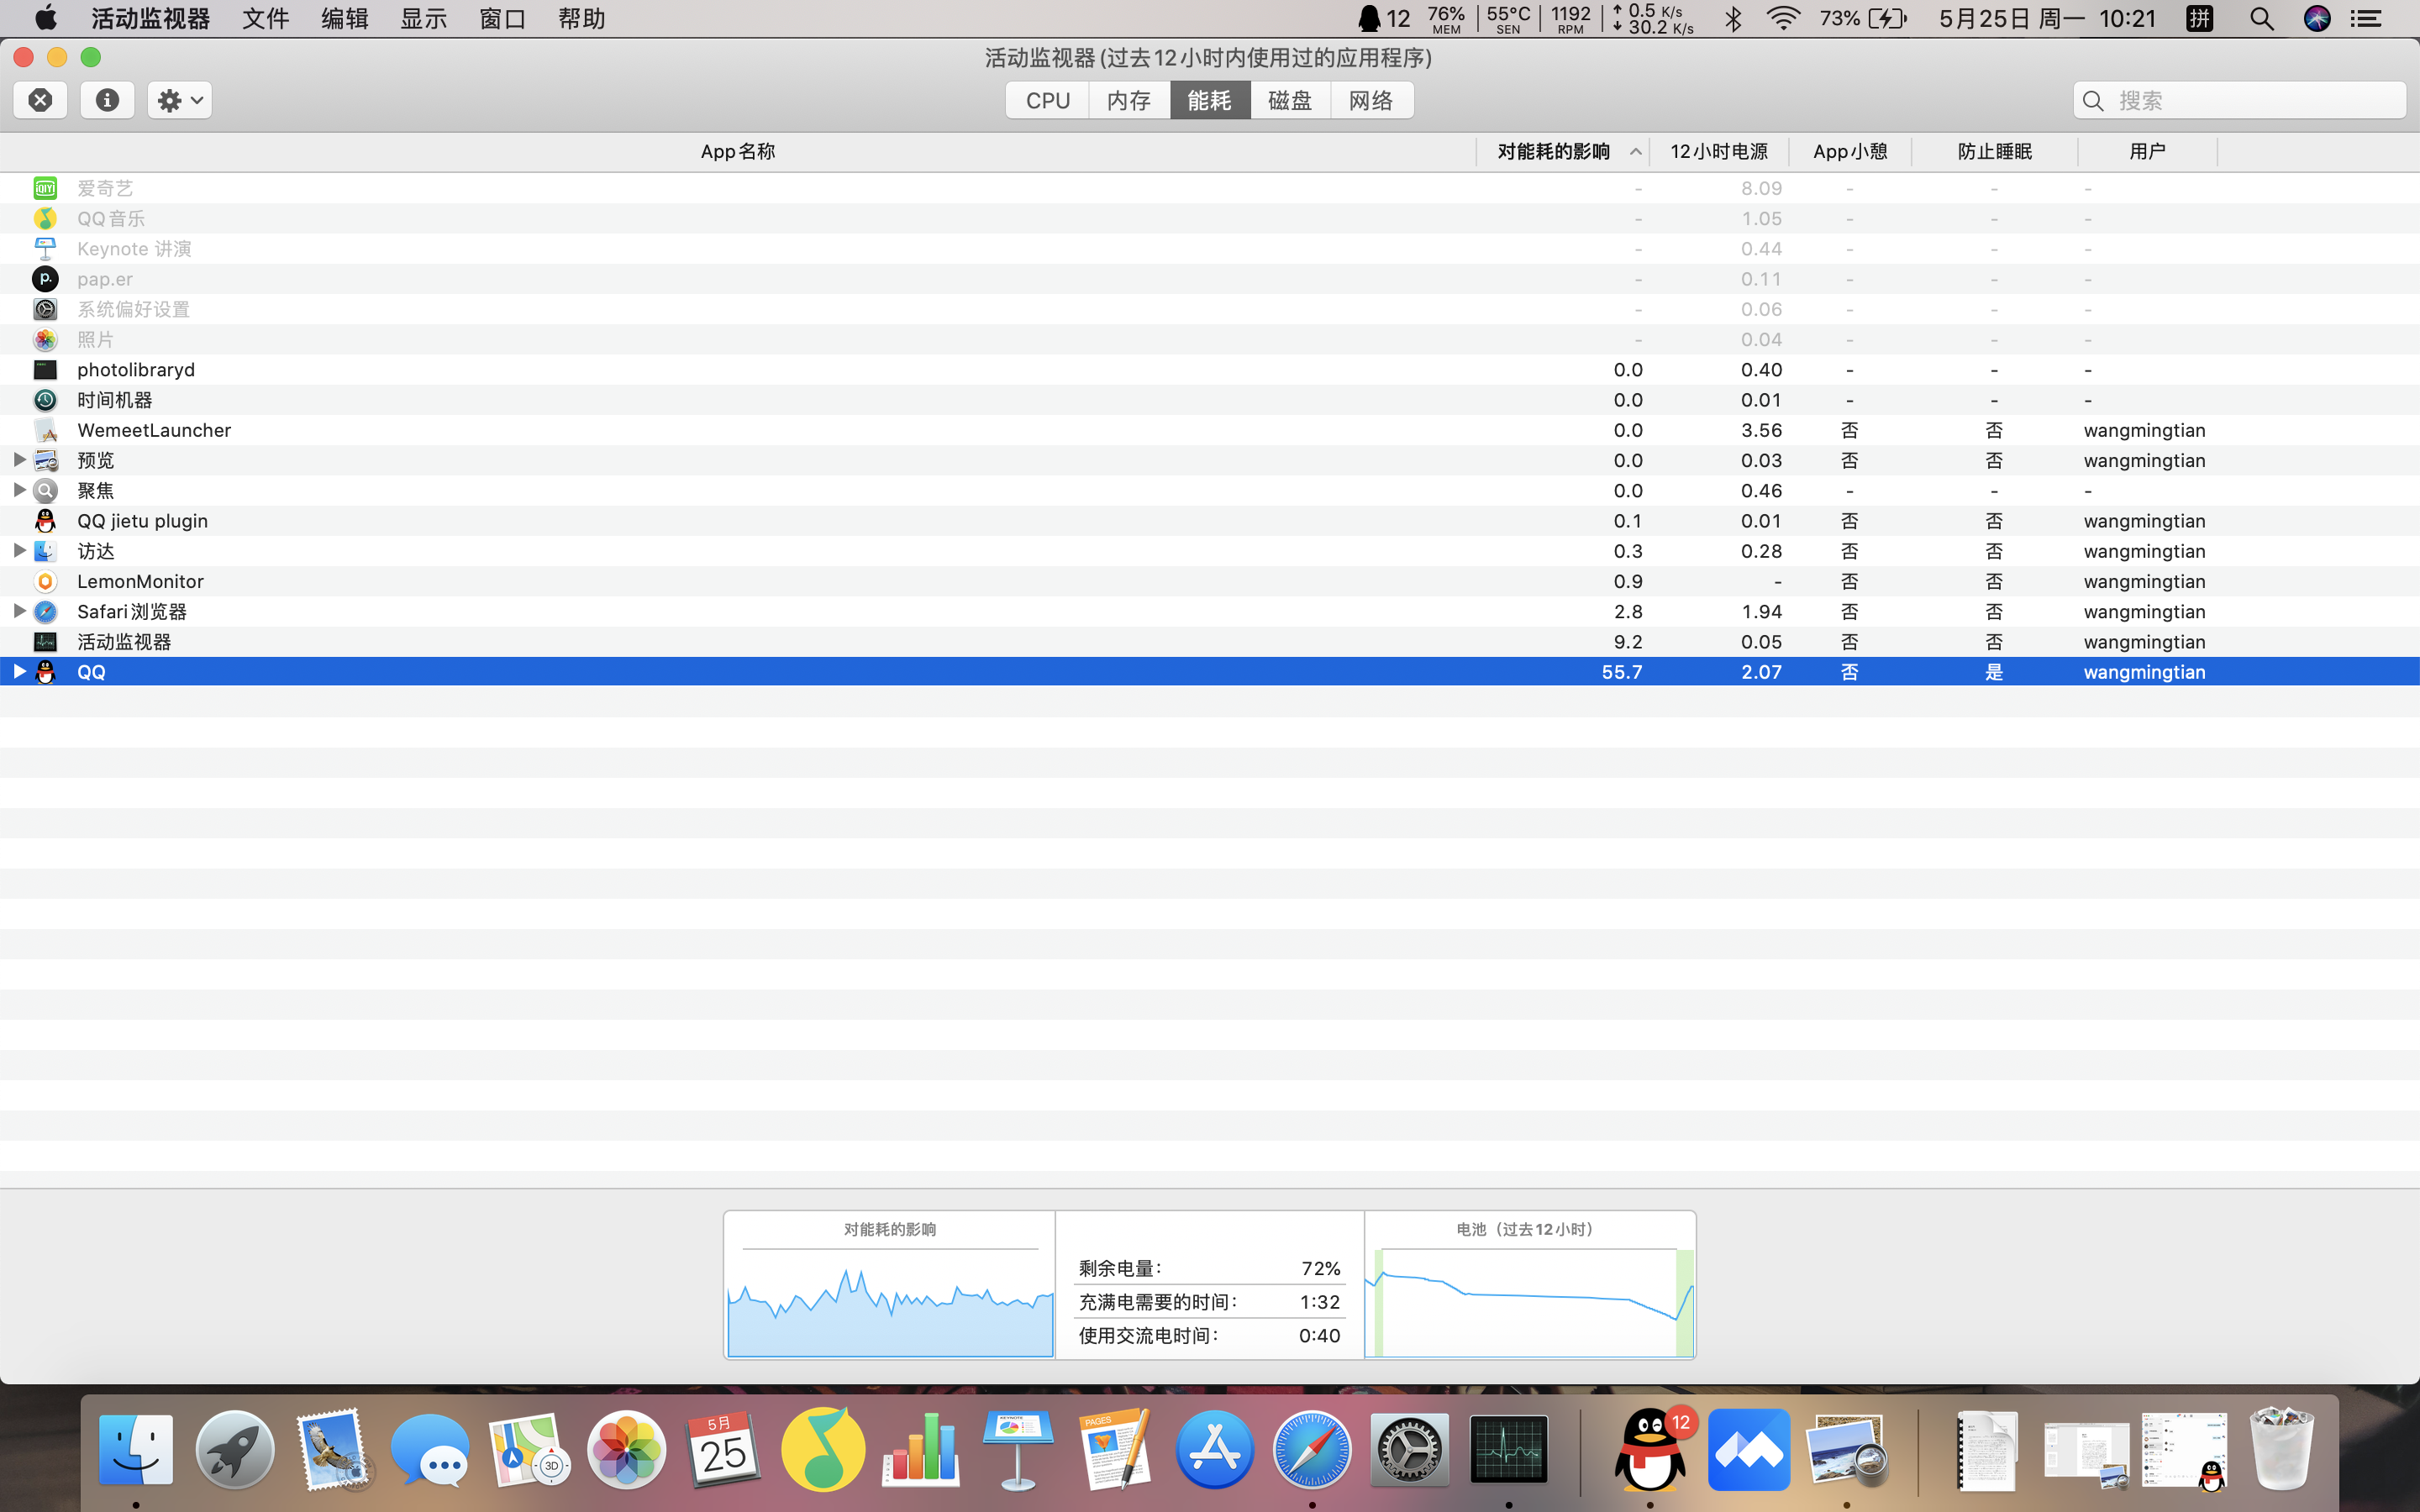This screenshot has height=1512, width=2420.
Task: Open Spotlight search magnifier in menu bar
Action: pos(2261,18)
